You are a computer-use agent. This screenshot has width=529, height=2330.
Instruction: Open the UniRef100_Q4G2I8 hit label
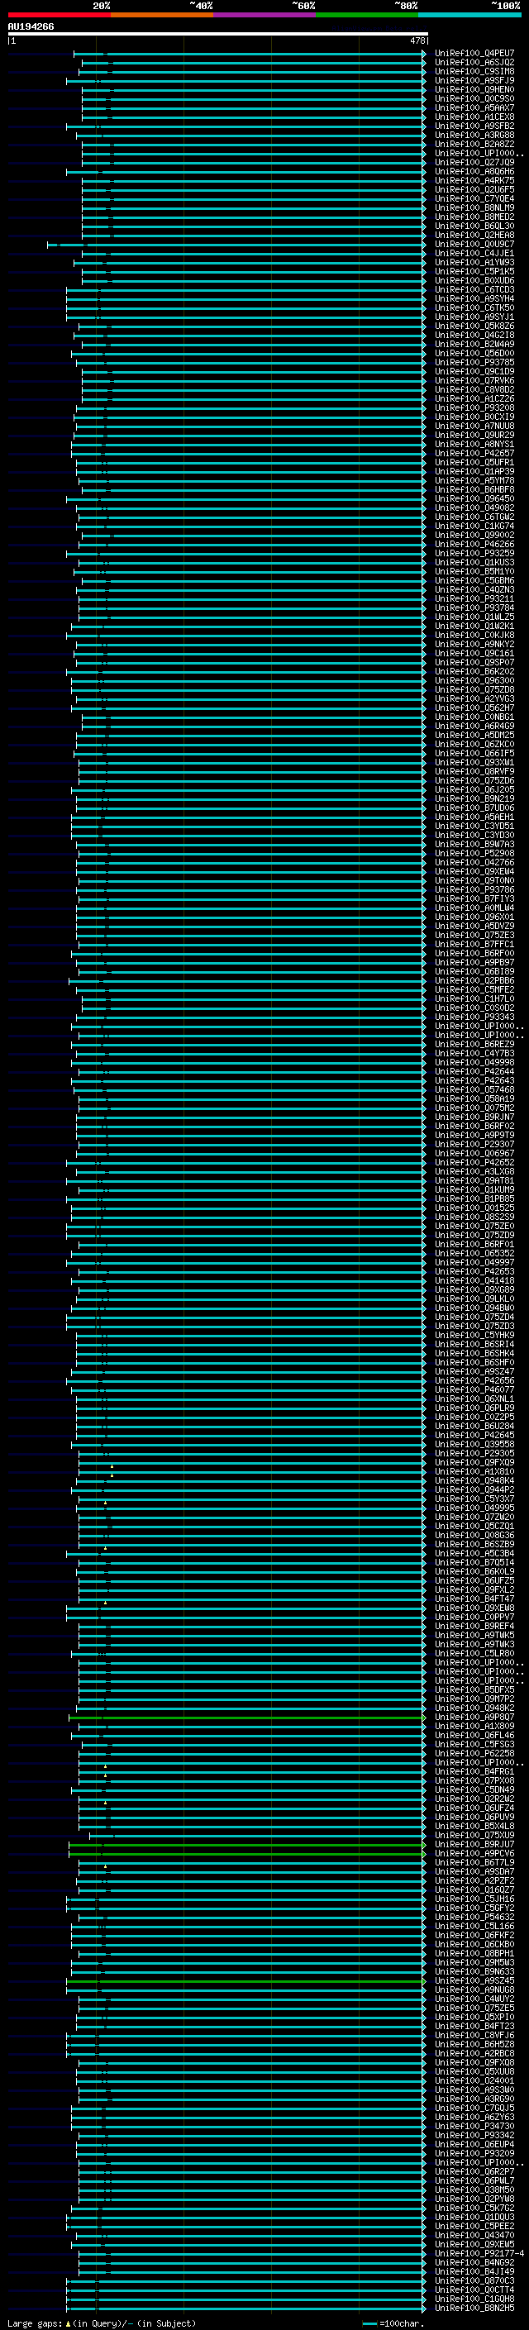coord(474,336)
